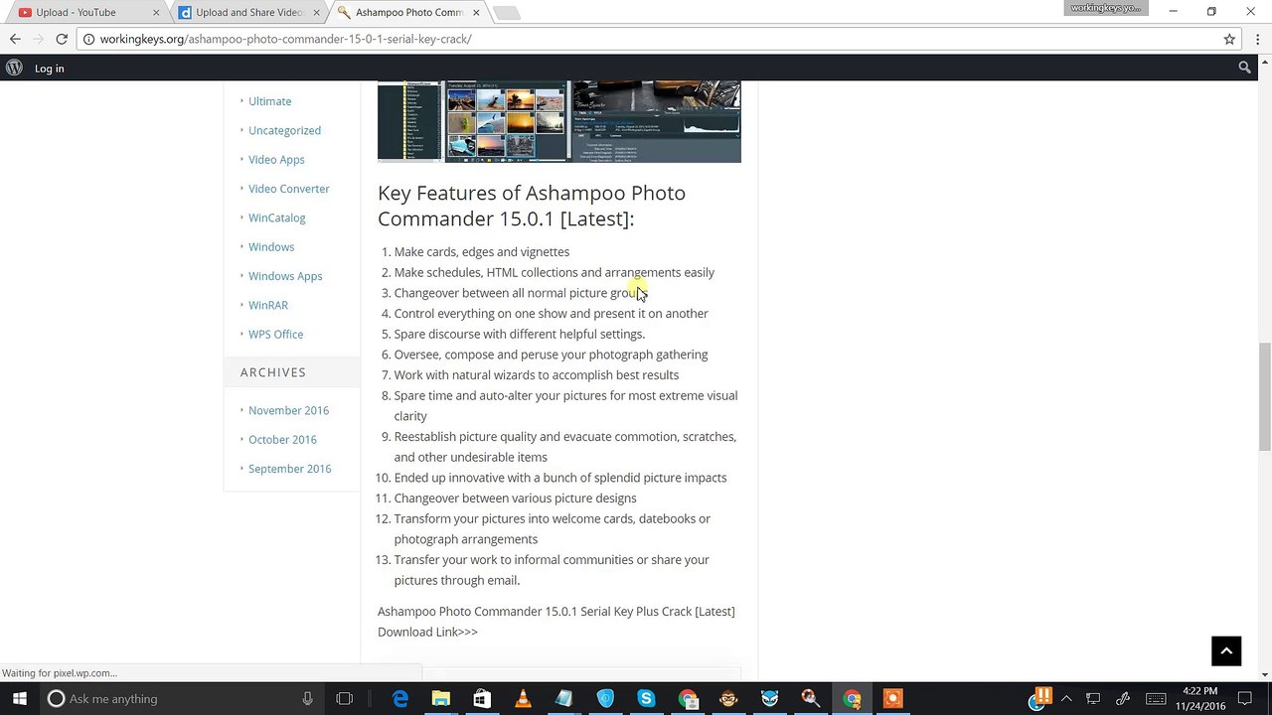1272x715 pixels.
Task: Open Windows Store from taskbar
Action: click(482, 699)
